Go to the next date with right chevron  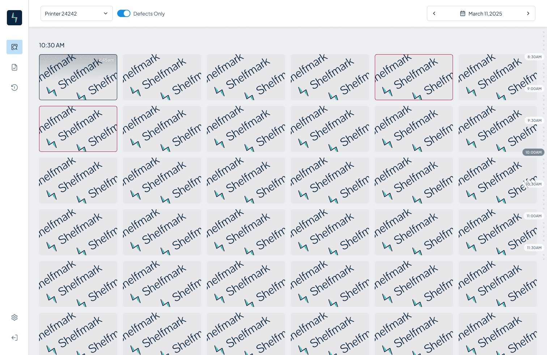click(x=528, y=13)
